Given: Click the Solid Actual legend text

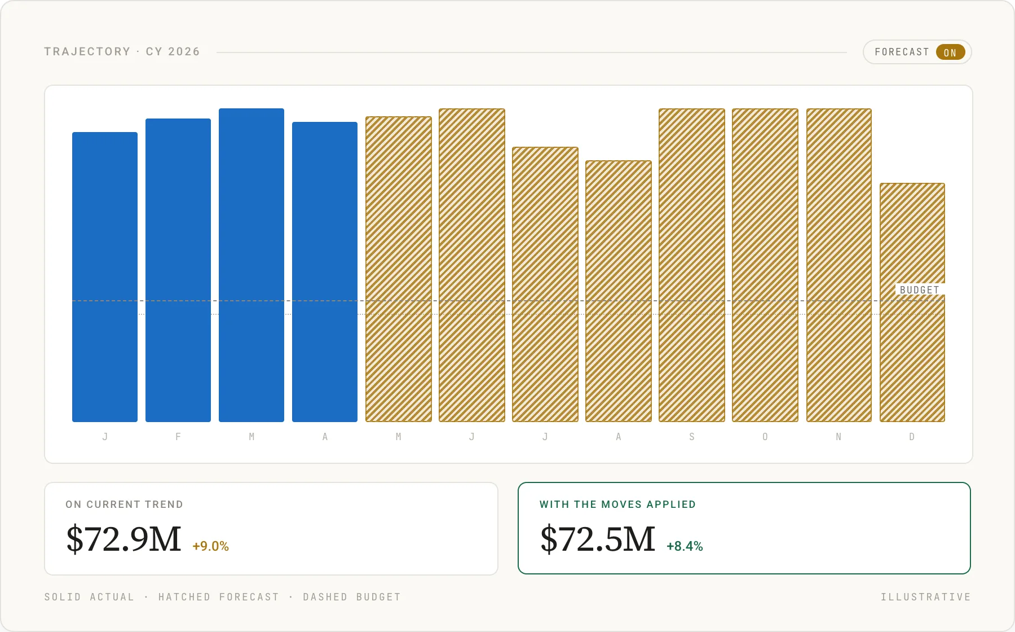Looking at the screenshot, I should click(90, 597).
